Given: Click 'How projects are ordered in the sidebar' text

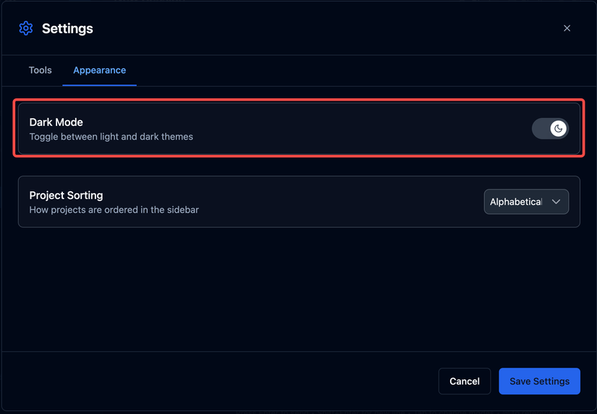Looking at the screenshot, I should pyautogui.click(x=114, y=210).
